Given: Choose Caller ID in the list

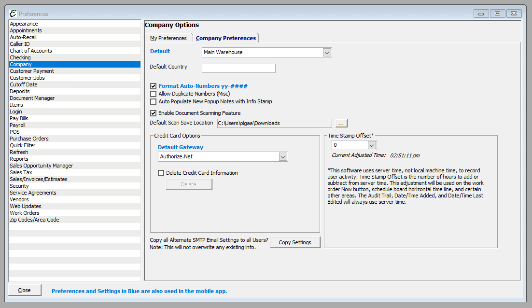Looking at the screenshot, I should coord(75,44).
